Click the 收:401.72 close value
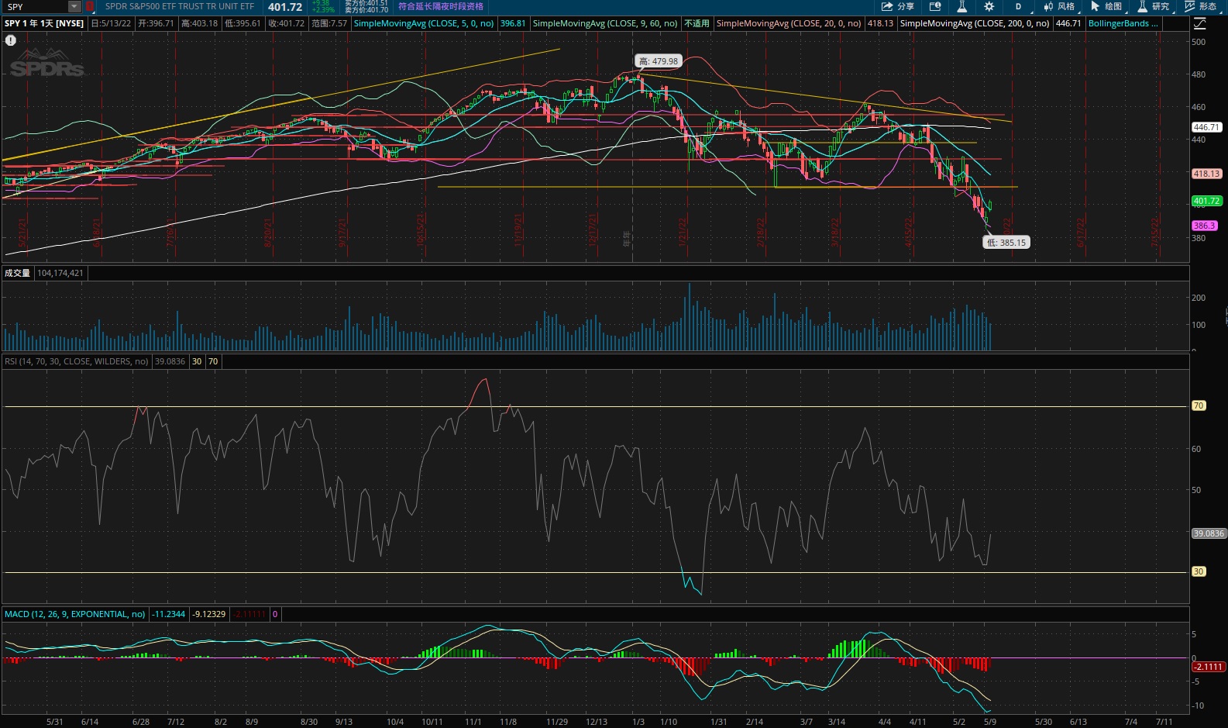This screenshot has height=728, width=1228. [287, 23]
